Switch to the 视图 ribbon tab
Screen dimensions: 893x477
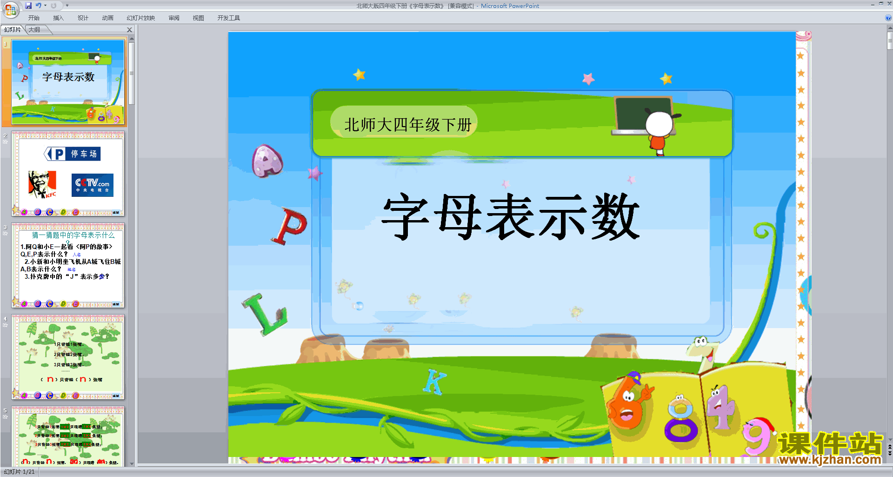(199, 18)
